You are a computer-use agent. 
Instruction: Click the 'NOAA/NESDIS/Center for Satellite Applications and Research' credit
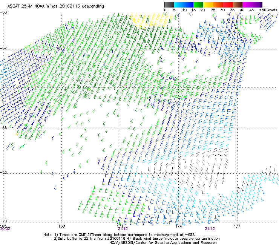[x=163, y=243]
